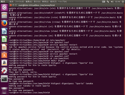The width and height of the screenshot is (125, 95).
Task: Open the Amazon launcher icon
Action: 4,63
